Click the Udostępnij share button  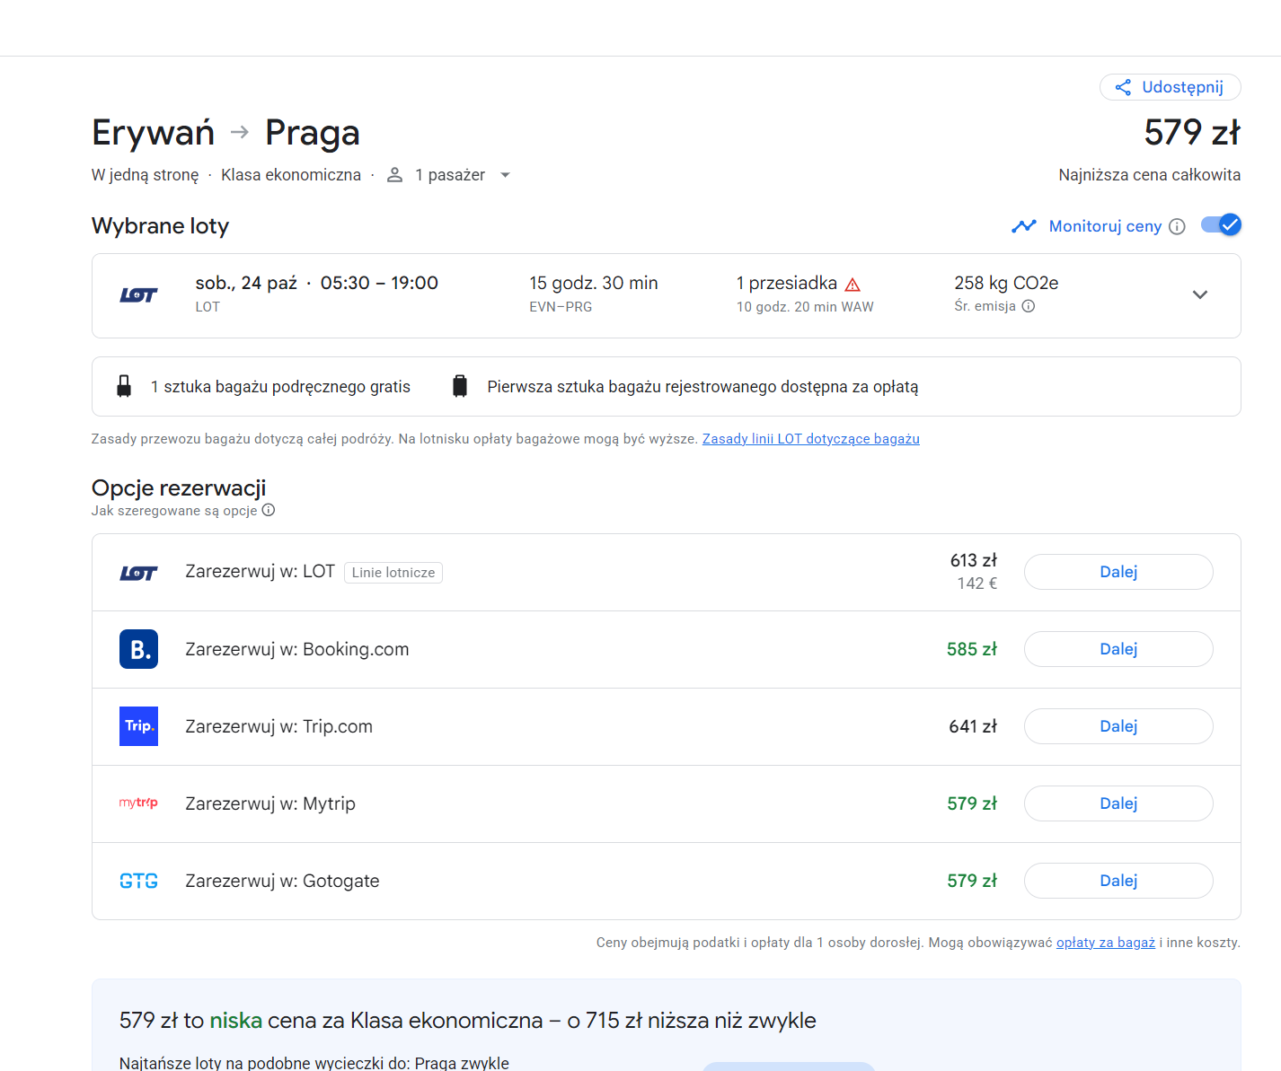pos(1170,87)
